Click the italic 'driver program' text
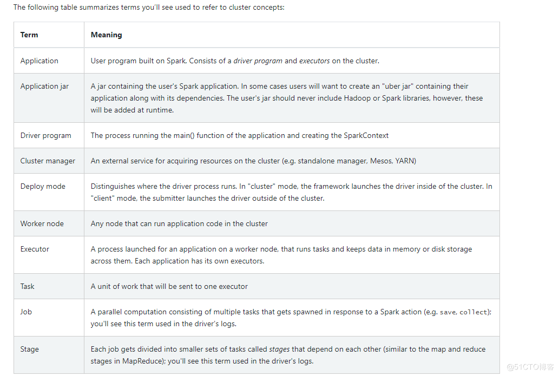Image resolution: width=559 pixels, height=376 pixels. coord(258,61)
